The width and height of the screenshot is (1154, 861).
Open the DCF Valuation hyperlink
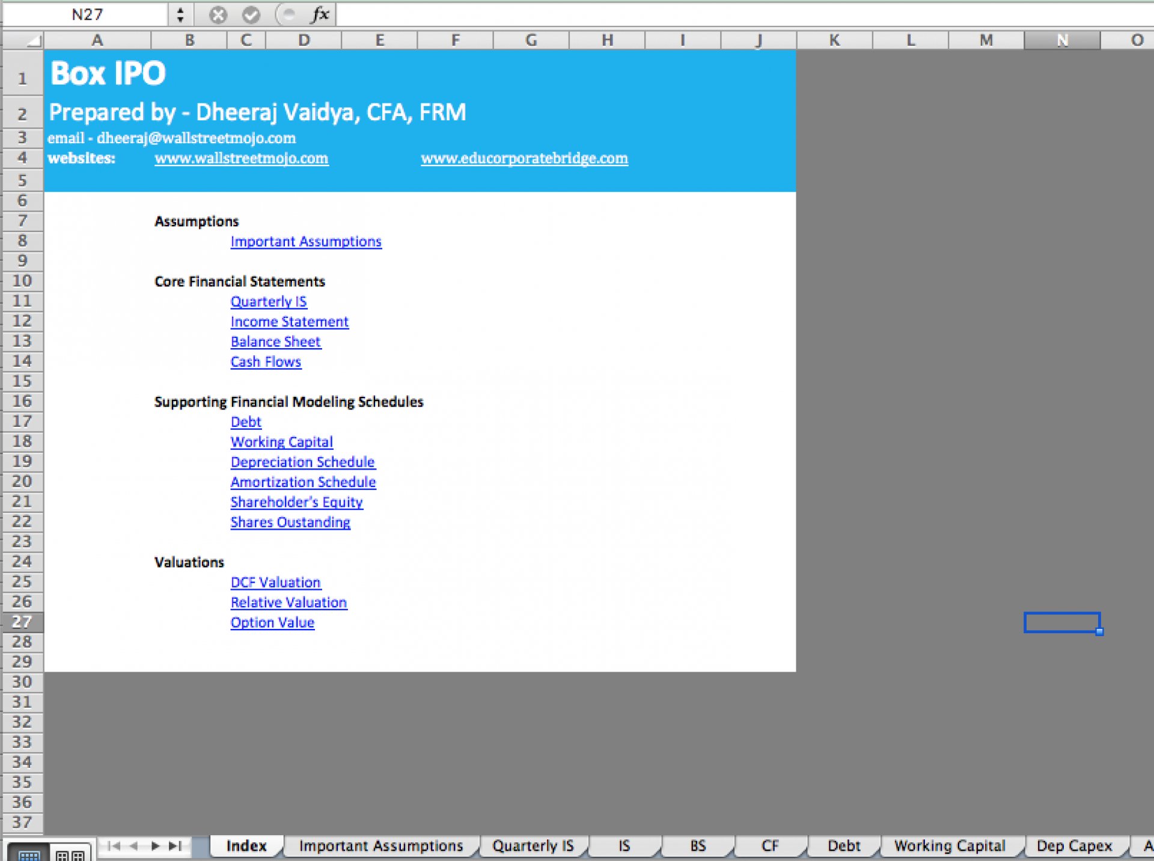tap(276, 582)
